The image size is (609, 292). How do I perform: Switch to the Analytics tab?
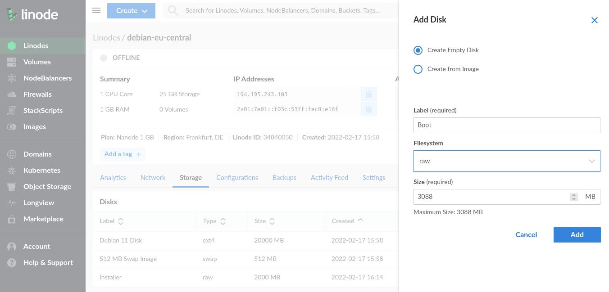coord(113,178)
